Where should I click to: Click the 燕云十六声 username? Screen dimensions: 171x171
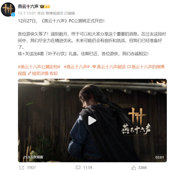[x=28, y=7]
